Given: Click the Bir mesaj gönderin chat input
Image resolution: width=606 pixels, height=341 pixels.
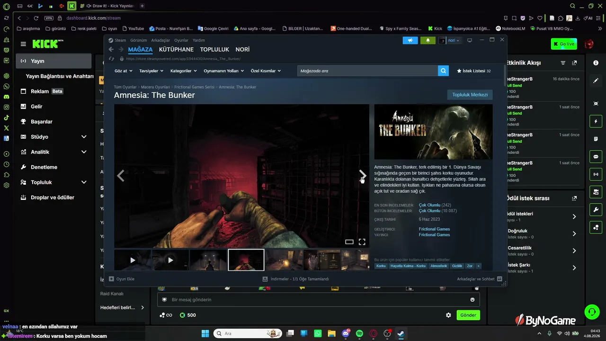Looking at the screenshot, I should tap(318, 300).
